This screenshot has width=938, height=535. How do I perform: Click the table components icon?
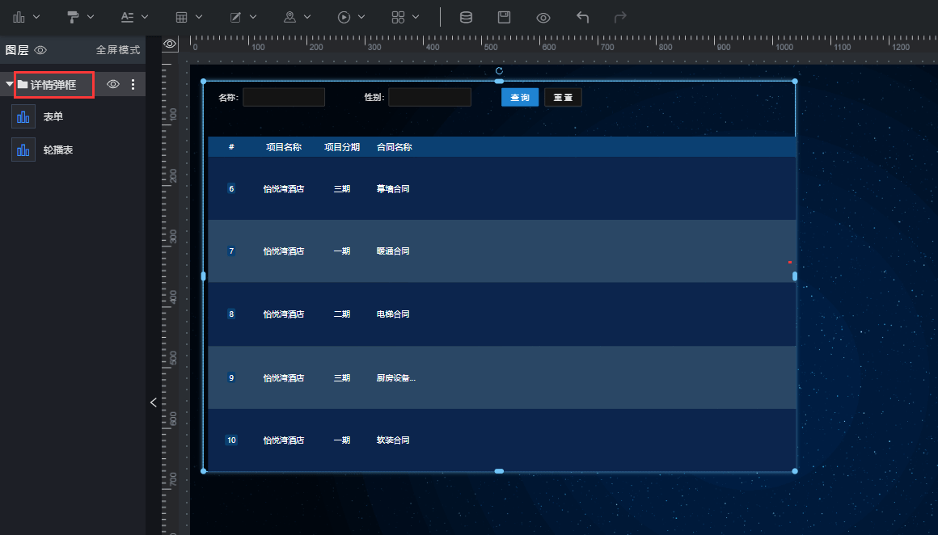(x=183, y=17)
